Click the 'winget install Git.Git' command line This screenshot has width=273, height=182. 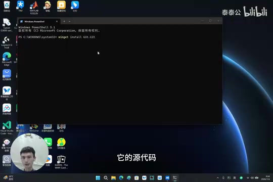[x=77, y=37]
